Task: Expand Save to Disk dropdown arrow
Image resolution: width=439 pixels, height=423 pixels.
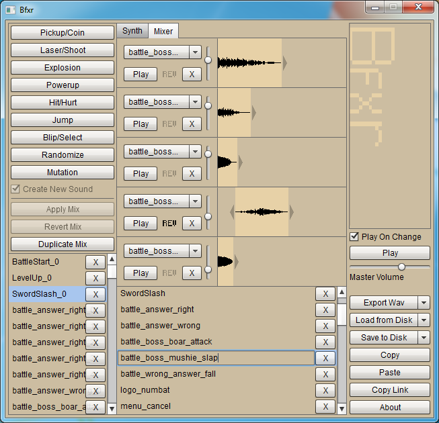Action: pos(424,338)
